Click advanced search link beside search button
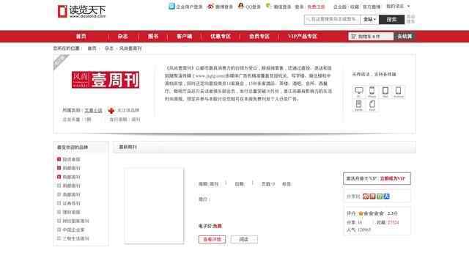 (410, 19)
